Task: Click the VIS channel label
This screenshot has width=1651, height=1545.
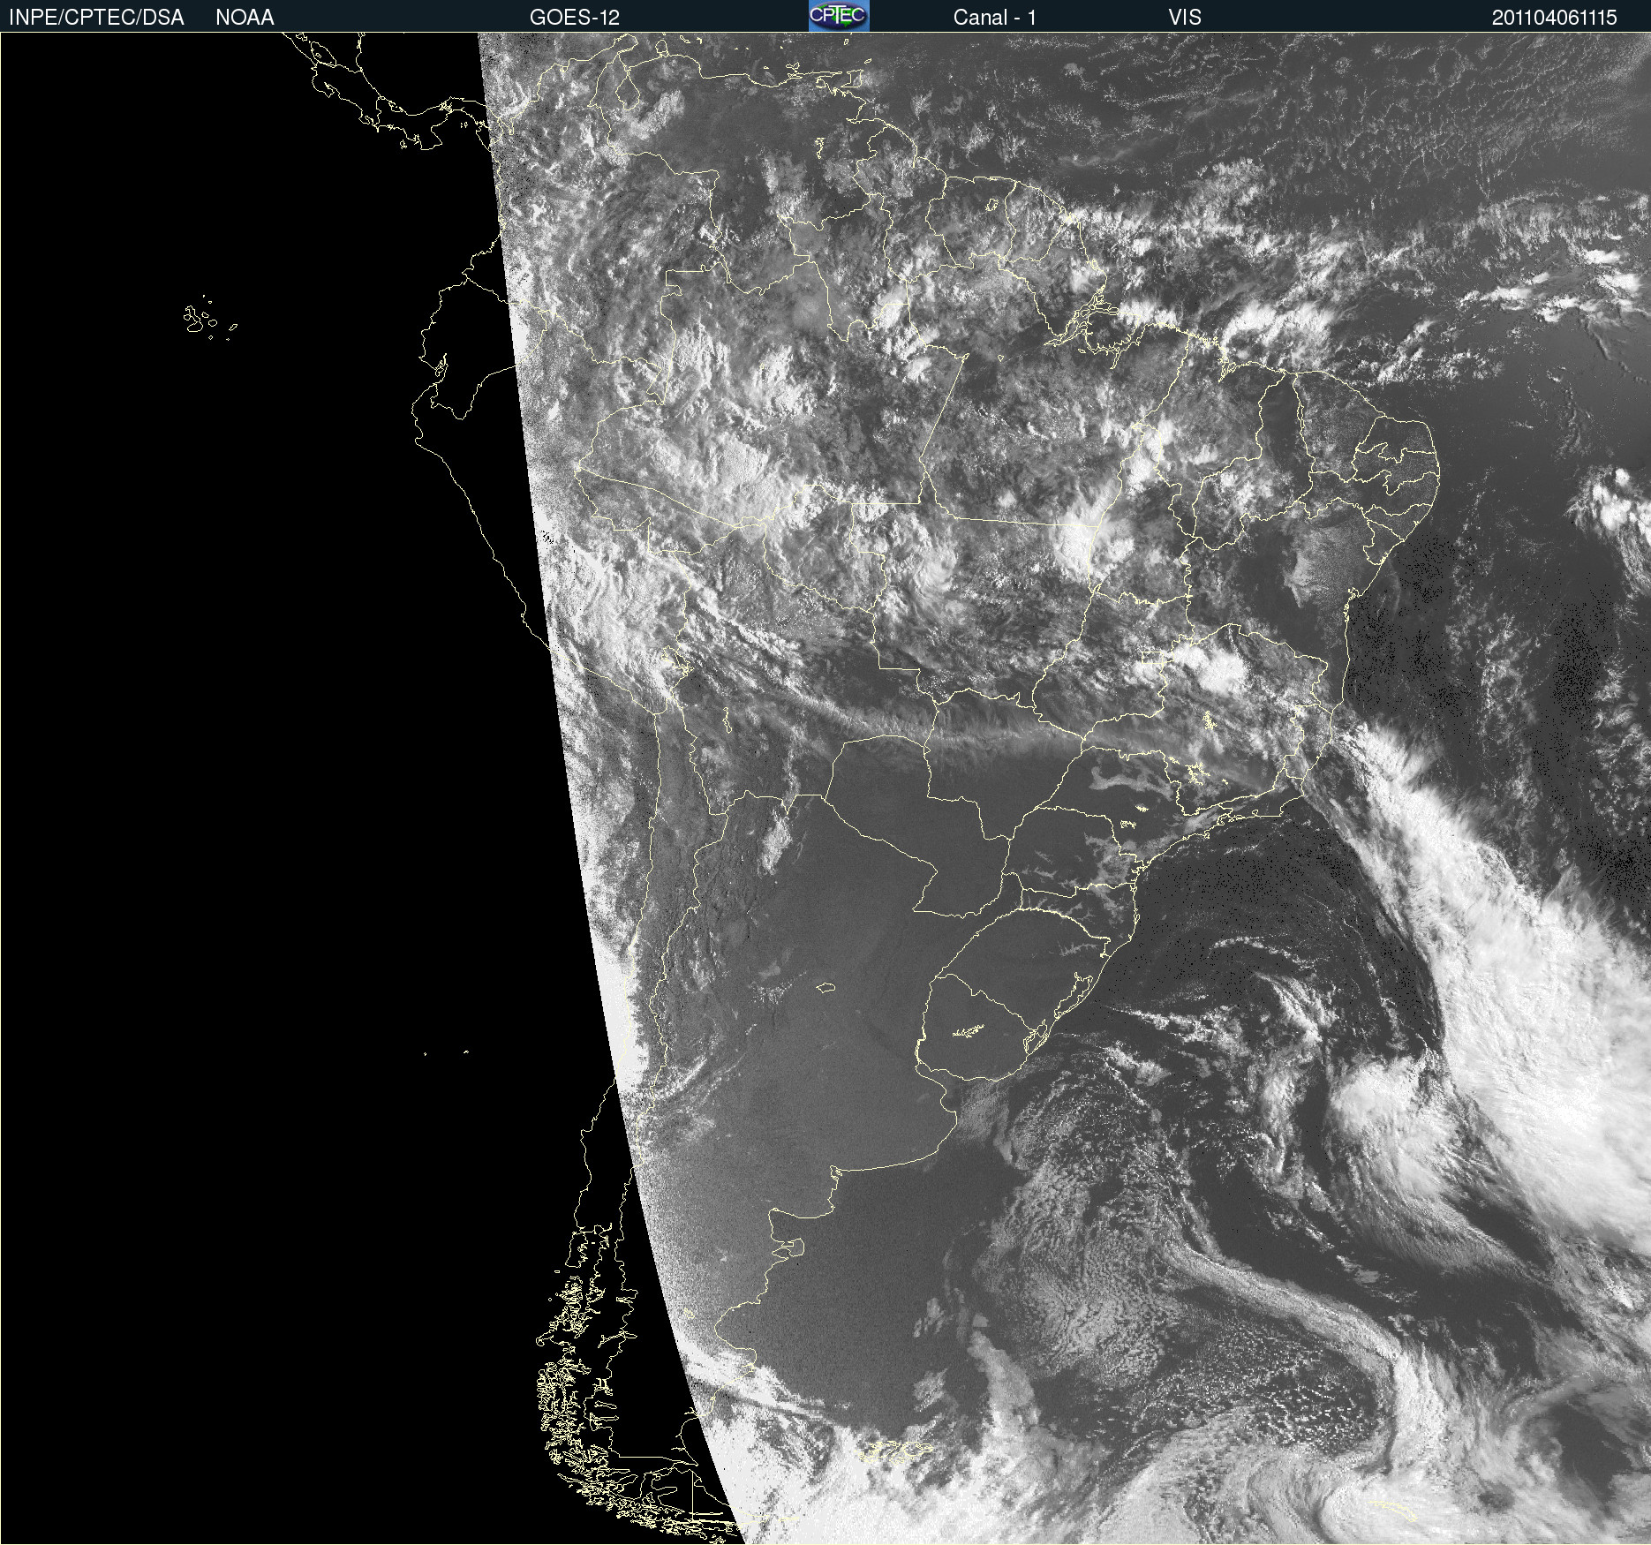Action: (1185, 18)
